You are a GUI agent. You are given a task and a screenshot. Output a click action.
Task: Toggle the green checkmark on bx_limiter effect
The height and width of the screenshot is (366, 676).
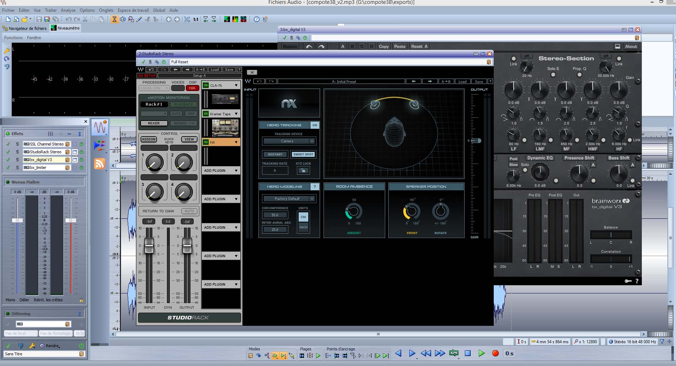point(8,168)
